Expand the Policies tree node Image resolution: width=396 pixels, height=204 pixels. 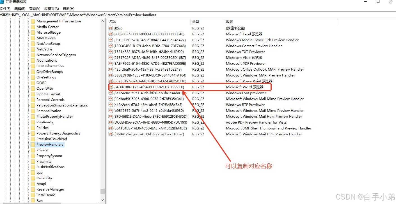pyautogui.click(x=28, y=128)
